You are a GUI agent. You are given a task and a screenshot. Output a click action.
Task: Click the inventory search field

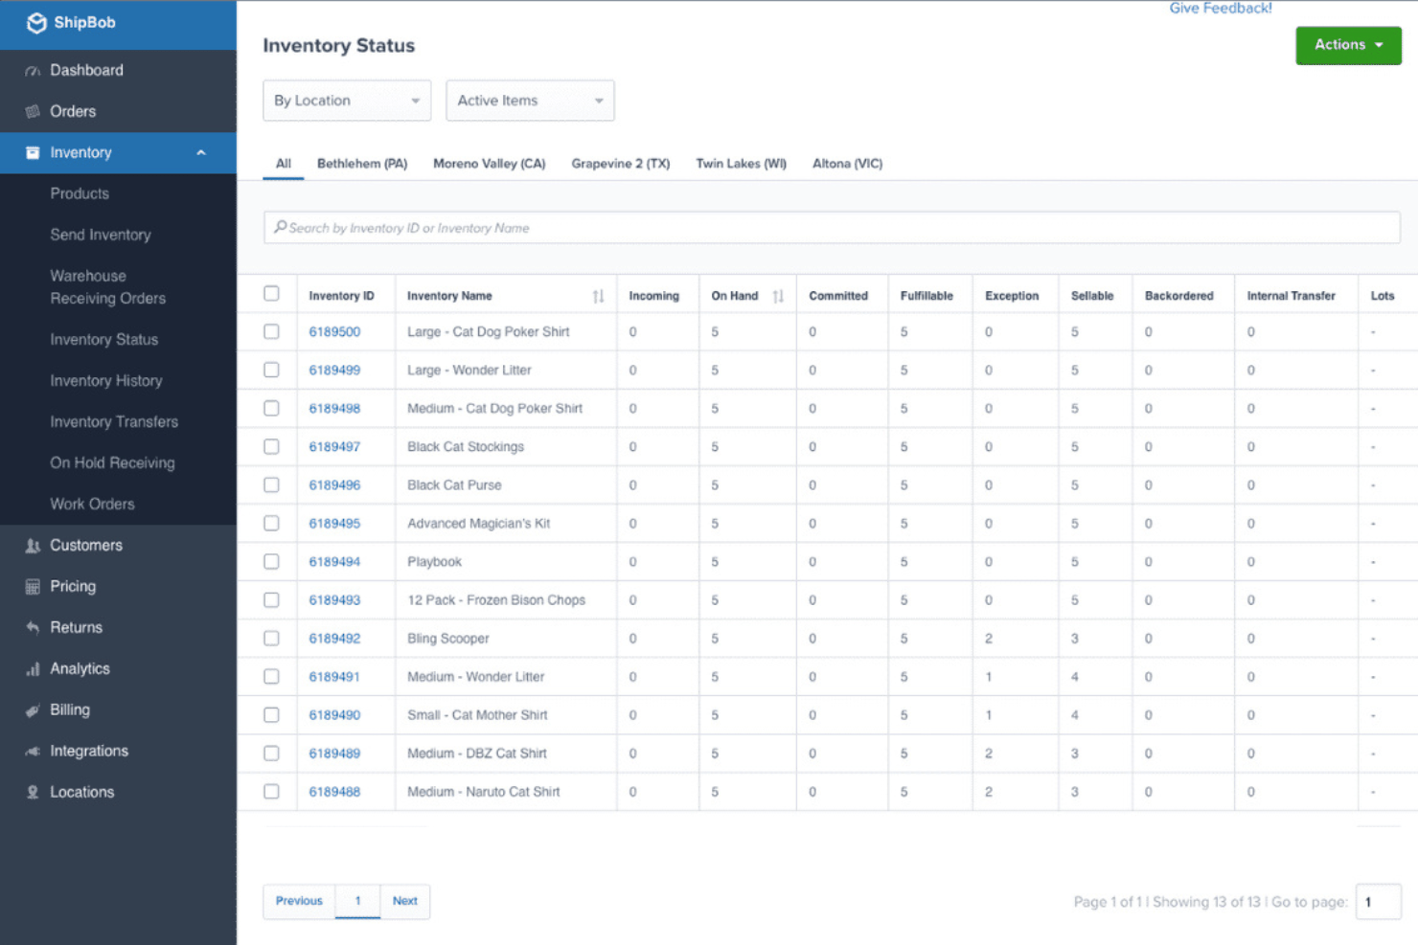(x=832, y=228)
